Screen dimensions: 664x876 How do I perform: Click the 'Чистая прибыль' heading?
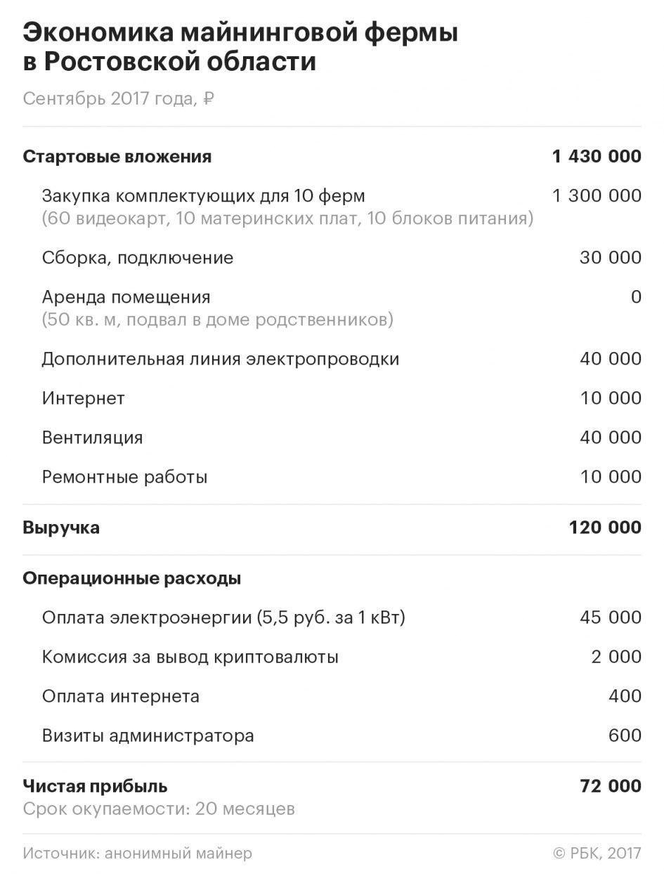click(x=95, y=785)
